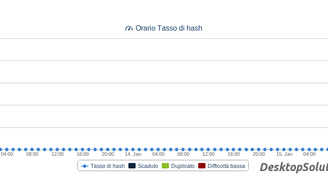Click the dark red Difficoltà bassa square
The width and height of the screenshot is (328, 181).
[x=202, y=166]
